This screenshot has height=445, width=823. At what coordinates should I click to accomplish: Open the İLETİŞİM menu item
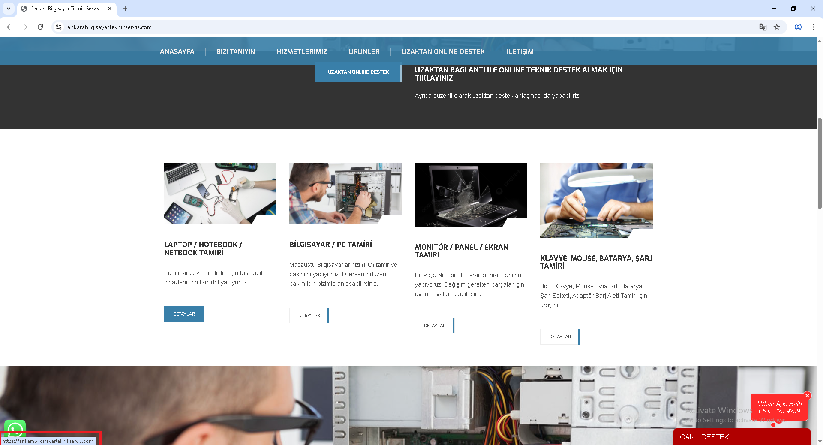[520, 51]
